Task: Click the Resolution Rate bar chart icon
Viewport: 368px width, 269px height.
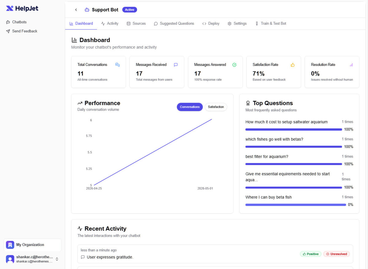Action: coord(351,65)
